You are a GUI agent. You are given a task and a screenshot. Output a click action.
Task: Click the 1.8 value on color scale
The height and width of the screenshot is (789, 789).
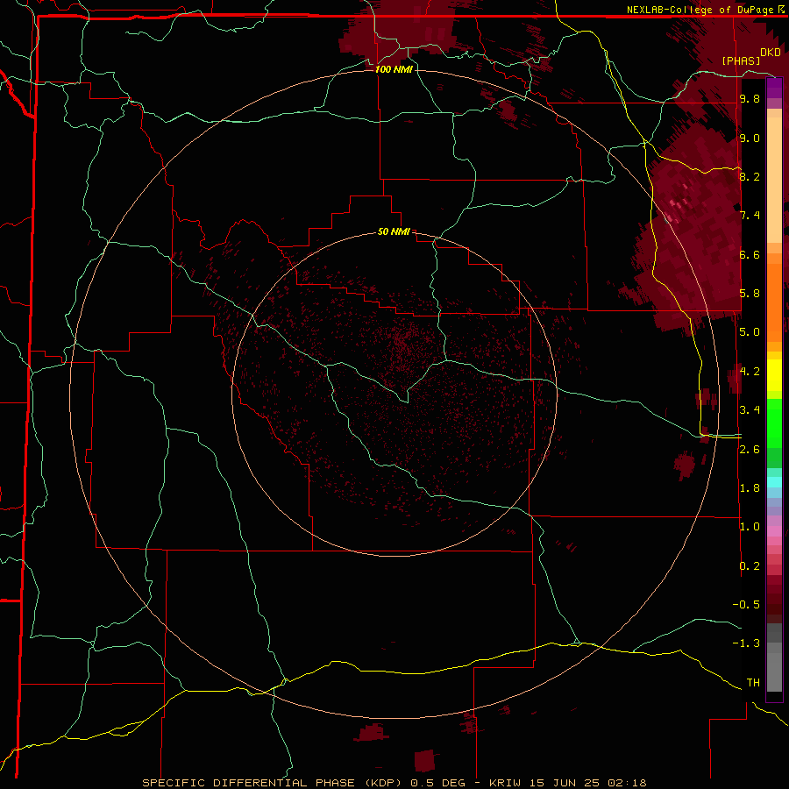tap(750, 488)
